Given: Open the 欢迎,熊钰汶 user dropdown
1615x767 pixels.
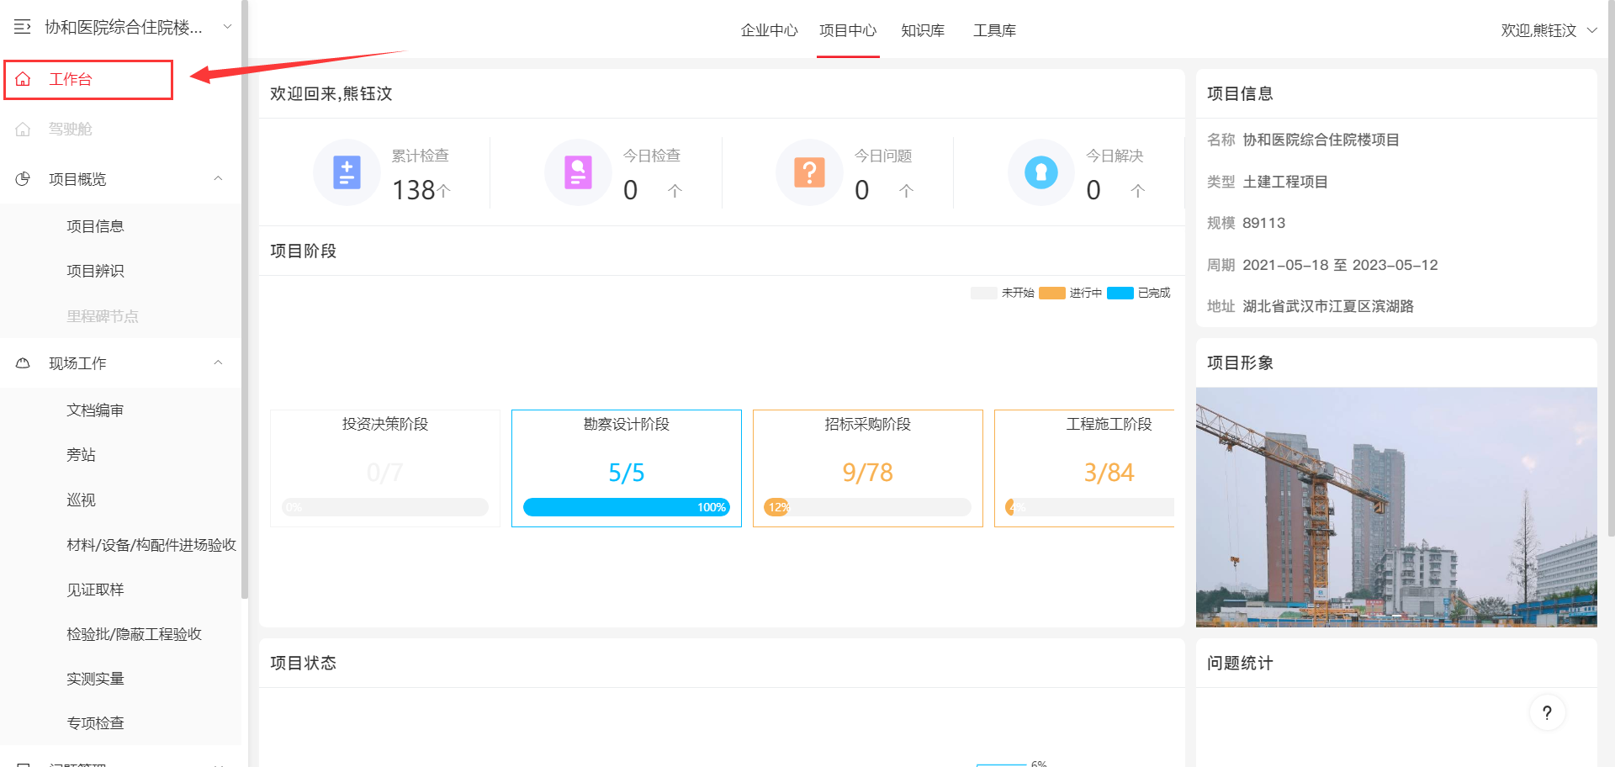Looking at the screenshot, I should pos(1549,30).
